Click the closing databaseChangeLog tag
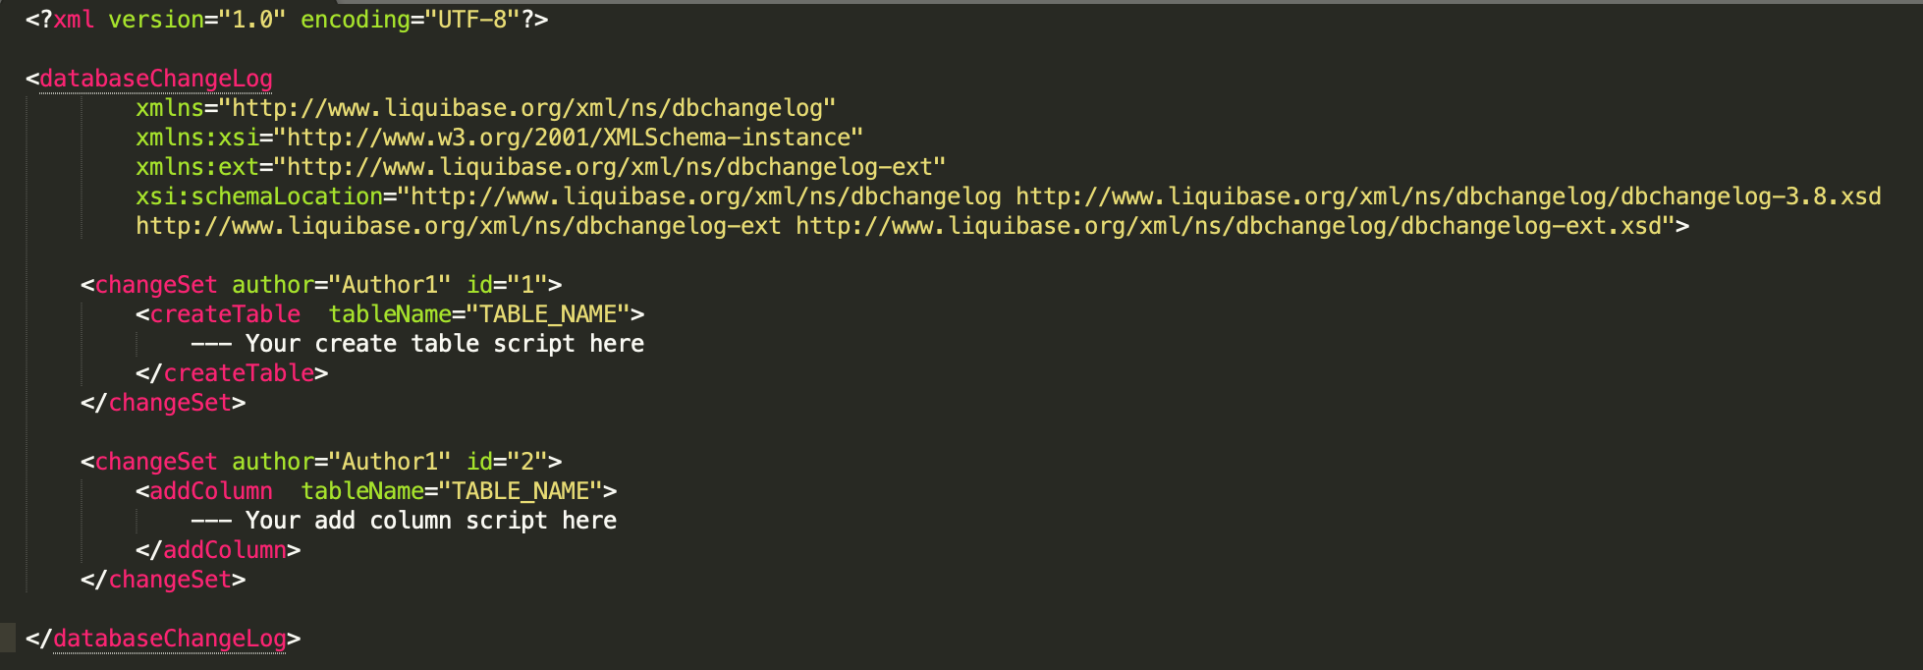This screenshot has height=670, width=1923. click(163, 639)
